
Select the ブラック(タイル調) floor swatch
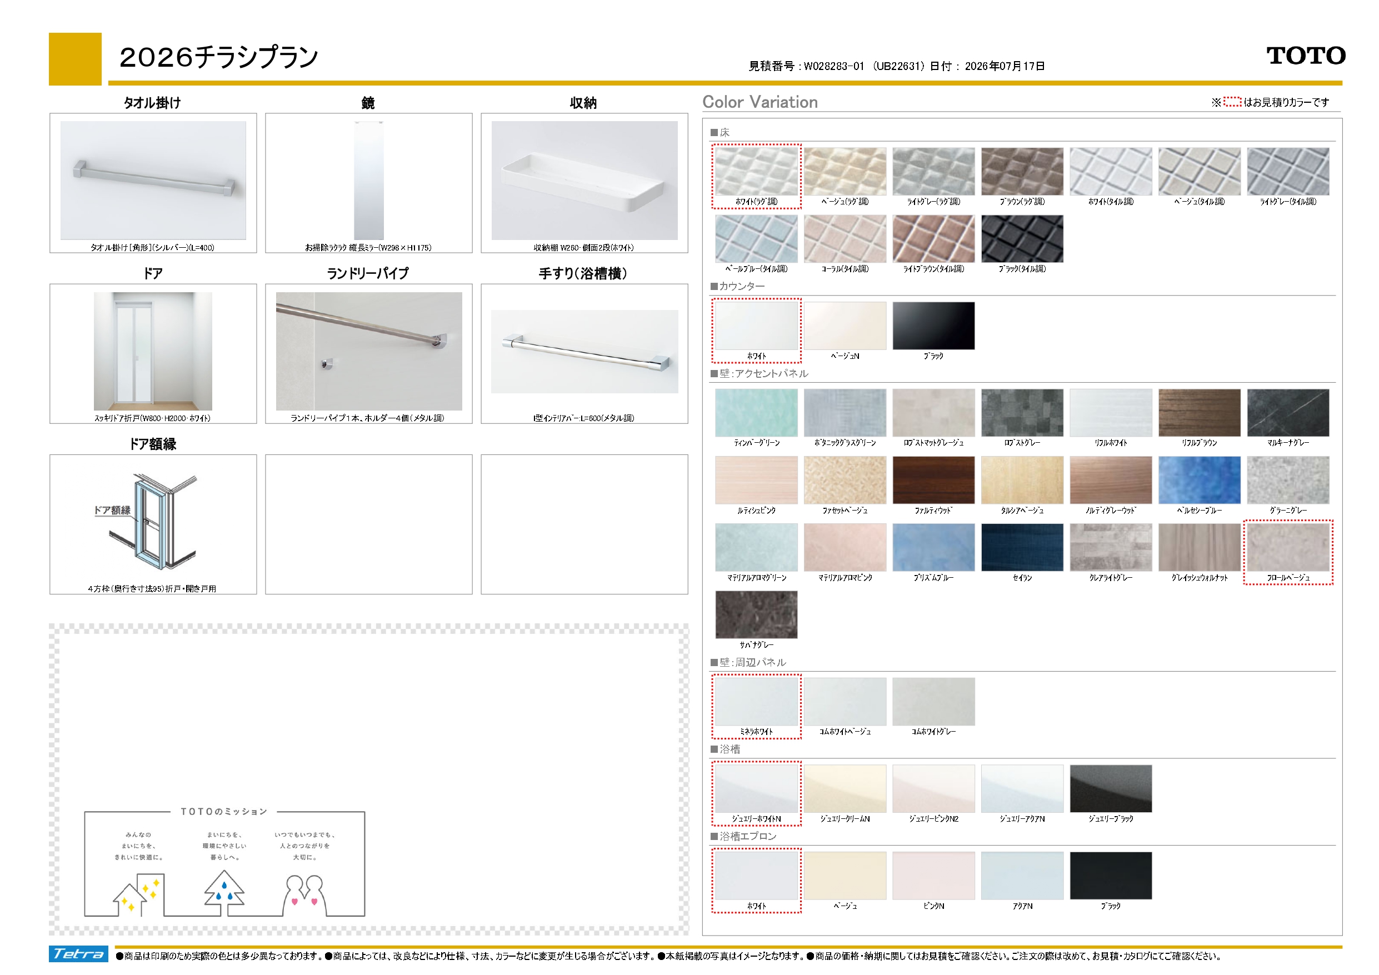tap(1022, 238)
